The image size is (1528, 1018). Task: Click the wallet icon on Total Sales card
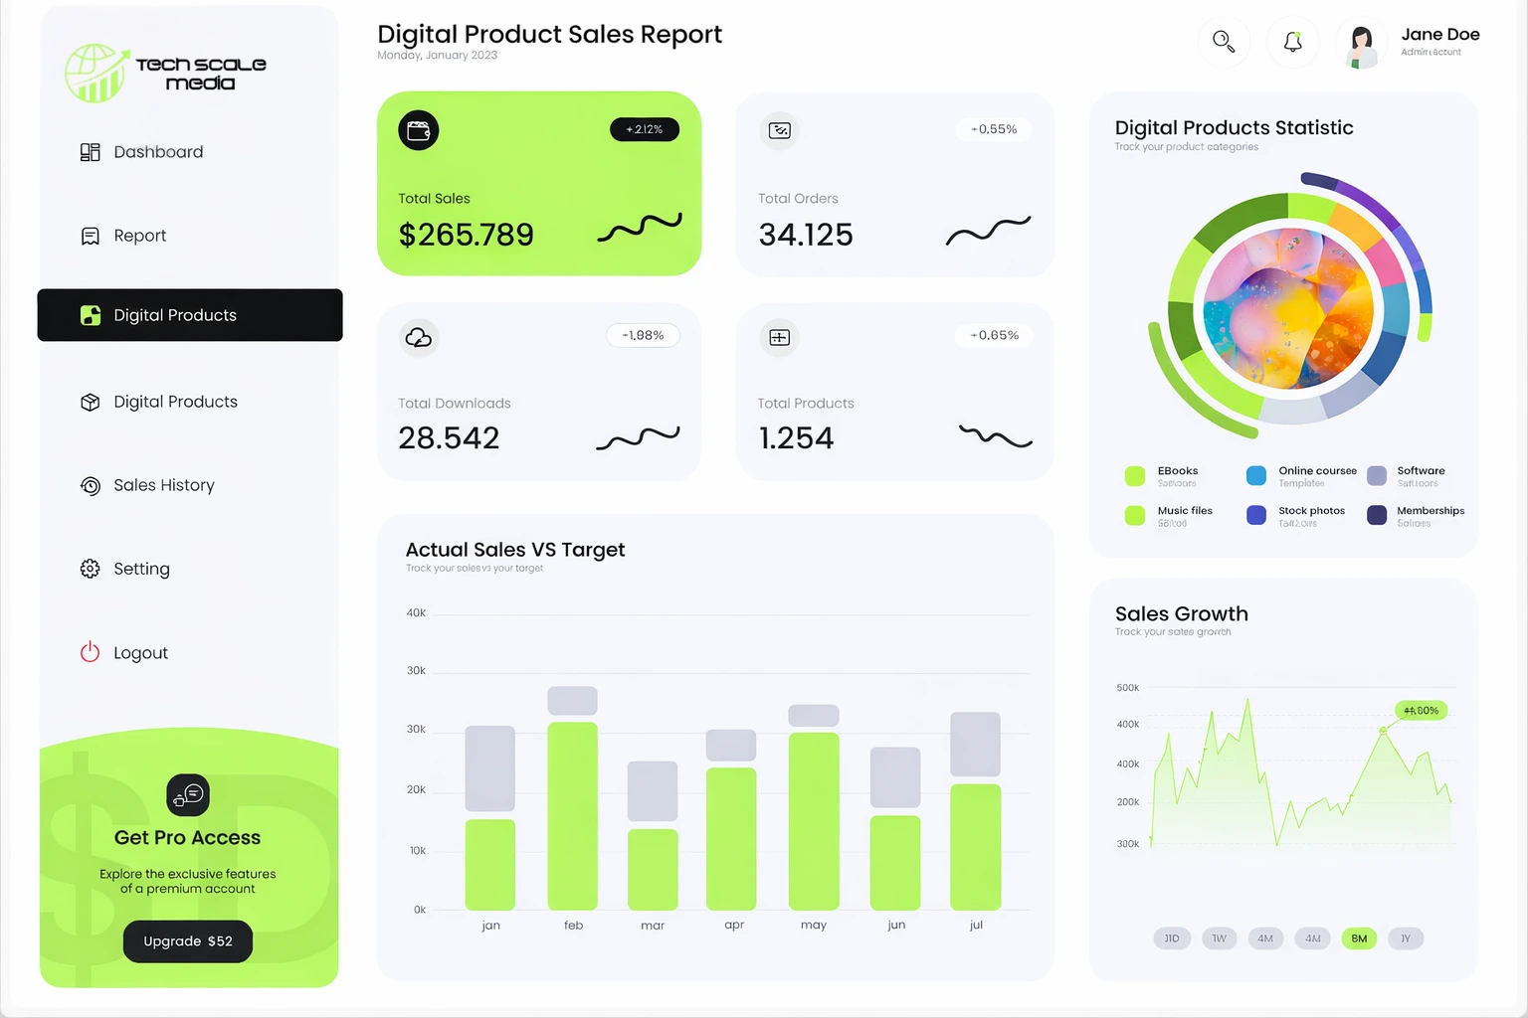(419, 130)
